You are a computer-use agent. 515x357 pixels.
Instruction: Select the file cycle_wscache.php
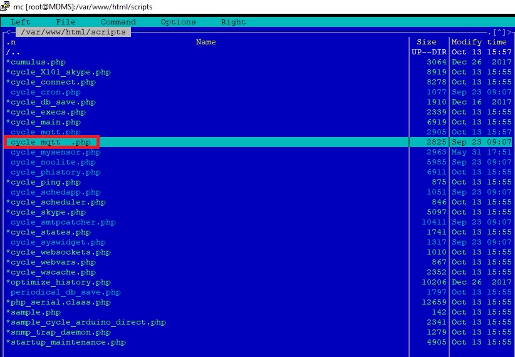(x=51, y=272)
